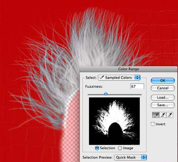Choose the Add to Sample eyedropper
Viewport: 178px width, 162px height.
pos(163,115)
